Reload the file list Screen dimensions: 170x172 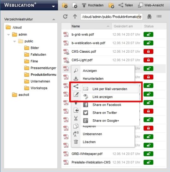(65, 17)
